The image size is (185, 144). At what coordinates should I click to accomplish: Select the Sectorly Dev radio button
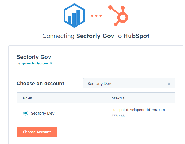click(x=25, y=113)
